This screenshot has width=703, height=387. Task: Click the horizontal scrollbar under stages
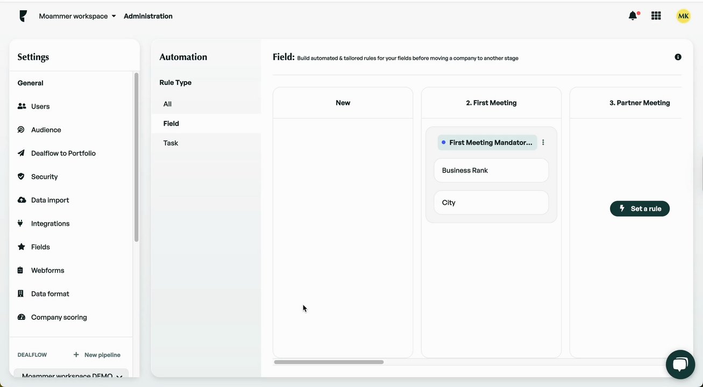point(329,362)
